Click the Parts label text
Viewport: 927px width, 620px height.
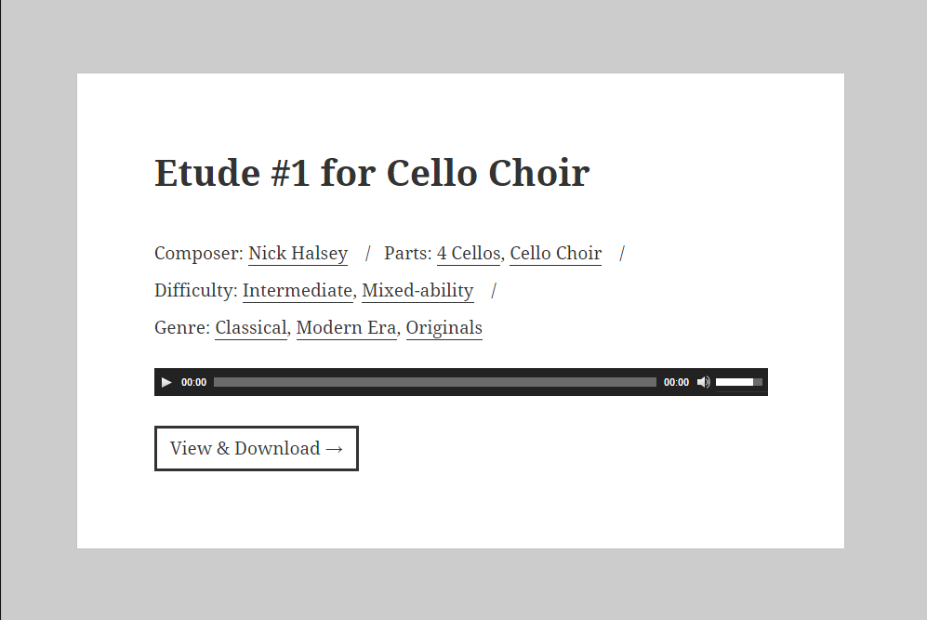click(408, 254)
